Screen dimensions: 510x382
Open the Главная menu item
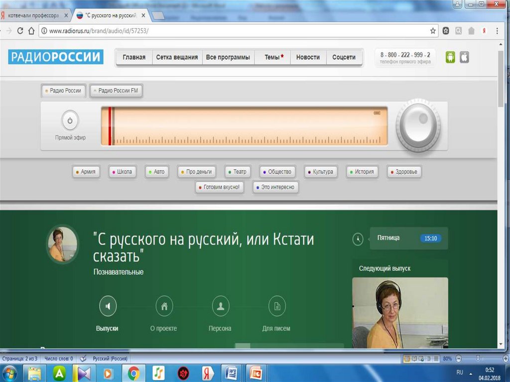click(x=134, y=57)
